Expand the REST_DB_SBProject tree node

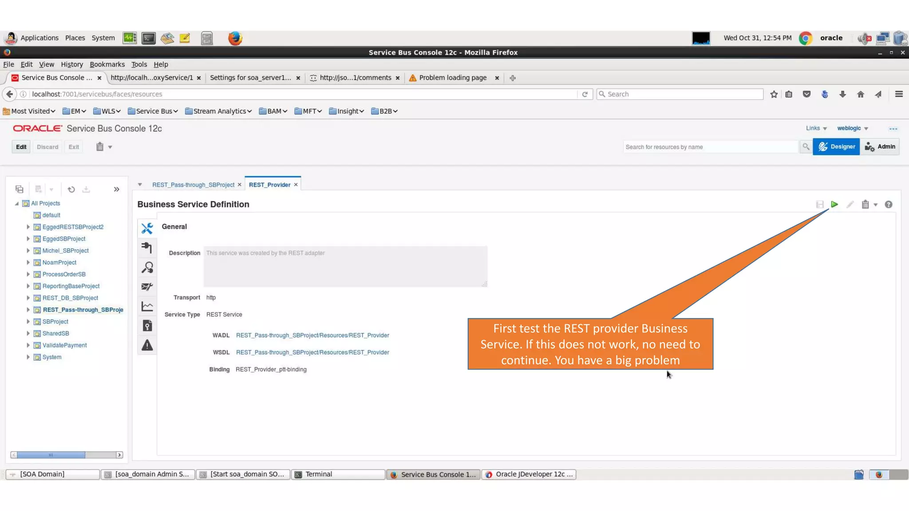pos(28,298)
